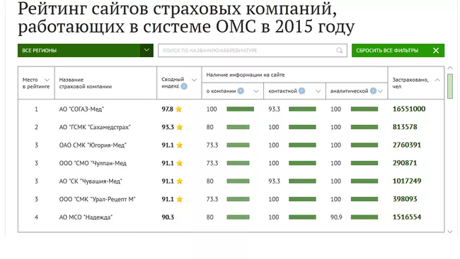
Task: Click analytic value 90.9 in Надежда row
Action: 336,217
